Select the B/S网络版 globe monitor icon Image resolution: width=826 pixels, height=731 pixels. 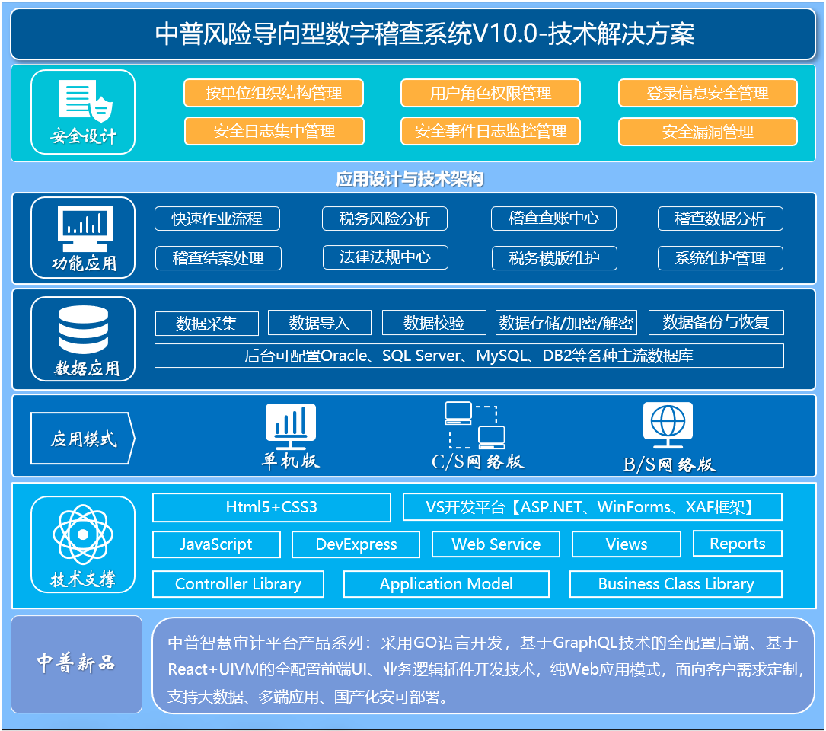tap(668, 426)
